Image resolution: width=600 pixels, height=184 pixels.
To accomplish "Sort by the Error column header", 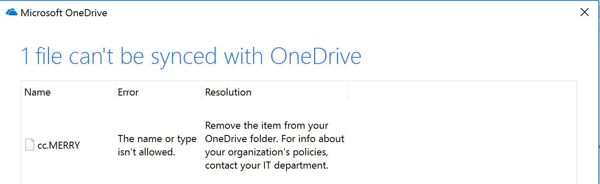I will (x=128, y=92).
